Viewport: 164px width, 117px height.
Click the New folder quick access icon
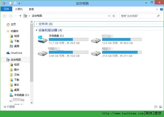(15, 3)
